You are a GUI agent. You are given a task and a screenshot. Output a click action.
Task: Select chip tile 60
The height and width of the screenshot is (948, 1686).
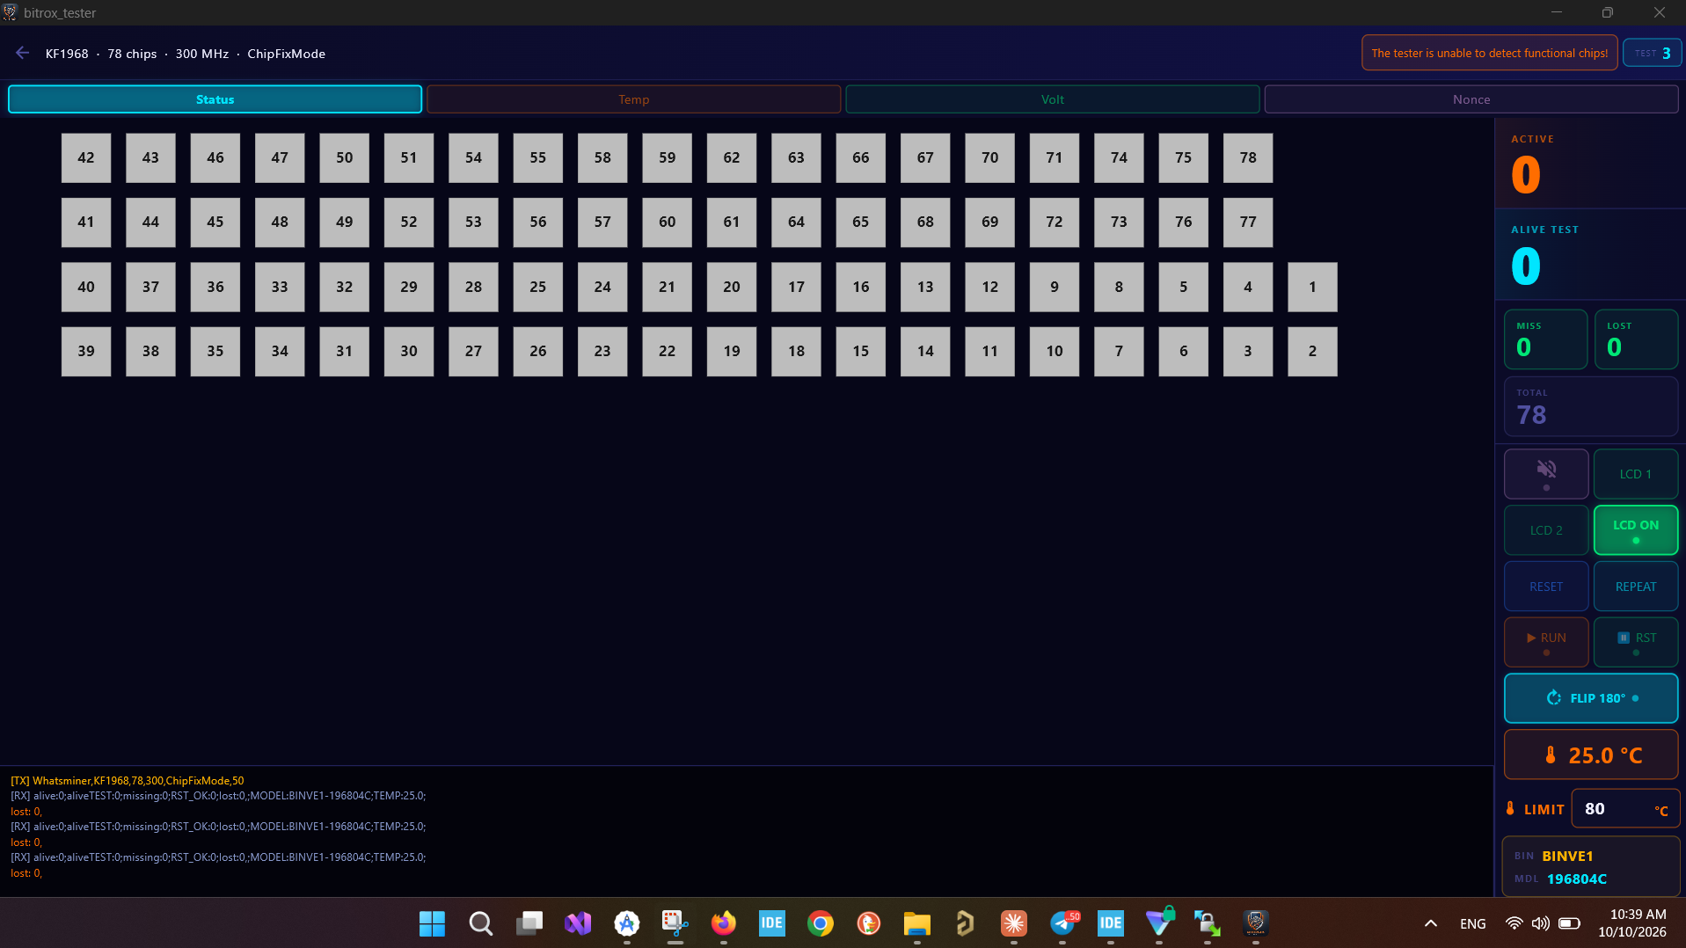[667, 222]
